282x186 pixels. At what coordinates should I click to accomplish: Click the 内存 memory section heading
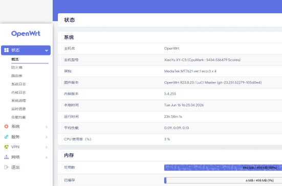pos(69,155)
